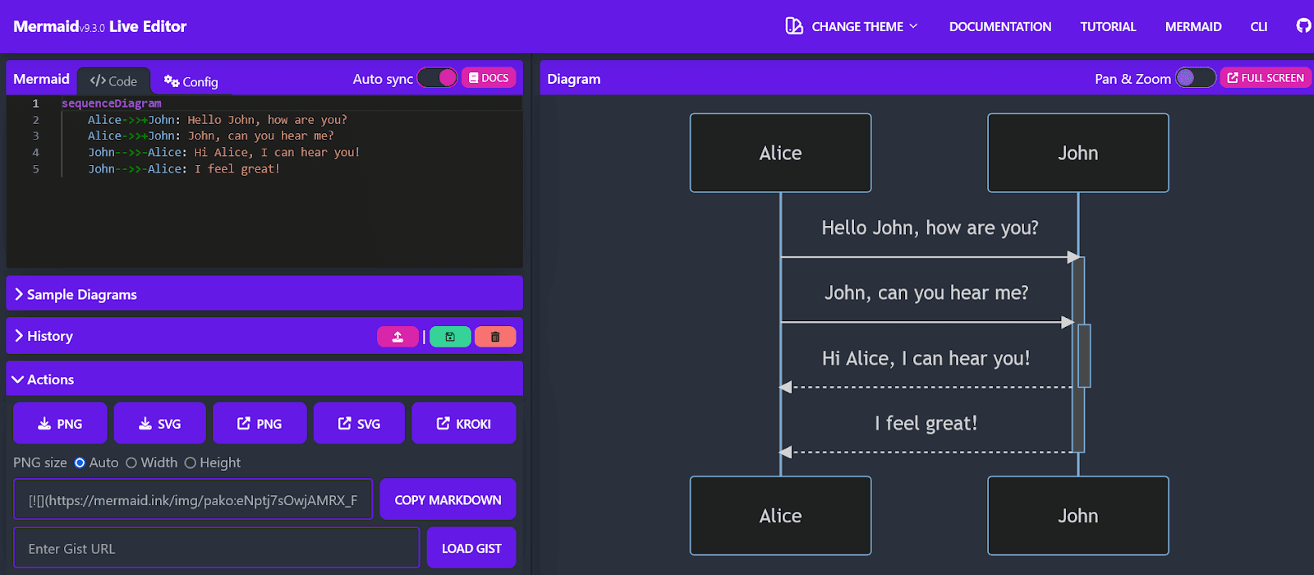Click the DOCS book icon
1314x575 pixels.
[473, 78]
